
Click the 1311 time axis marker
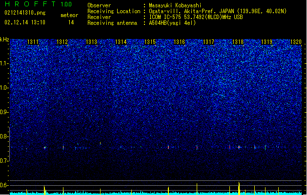tap(33, 42)
